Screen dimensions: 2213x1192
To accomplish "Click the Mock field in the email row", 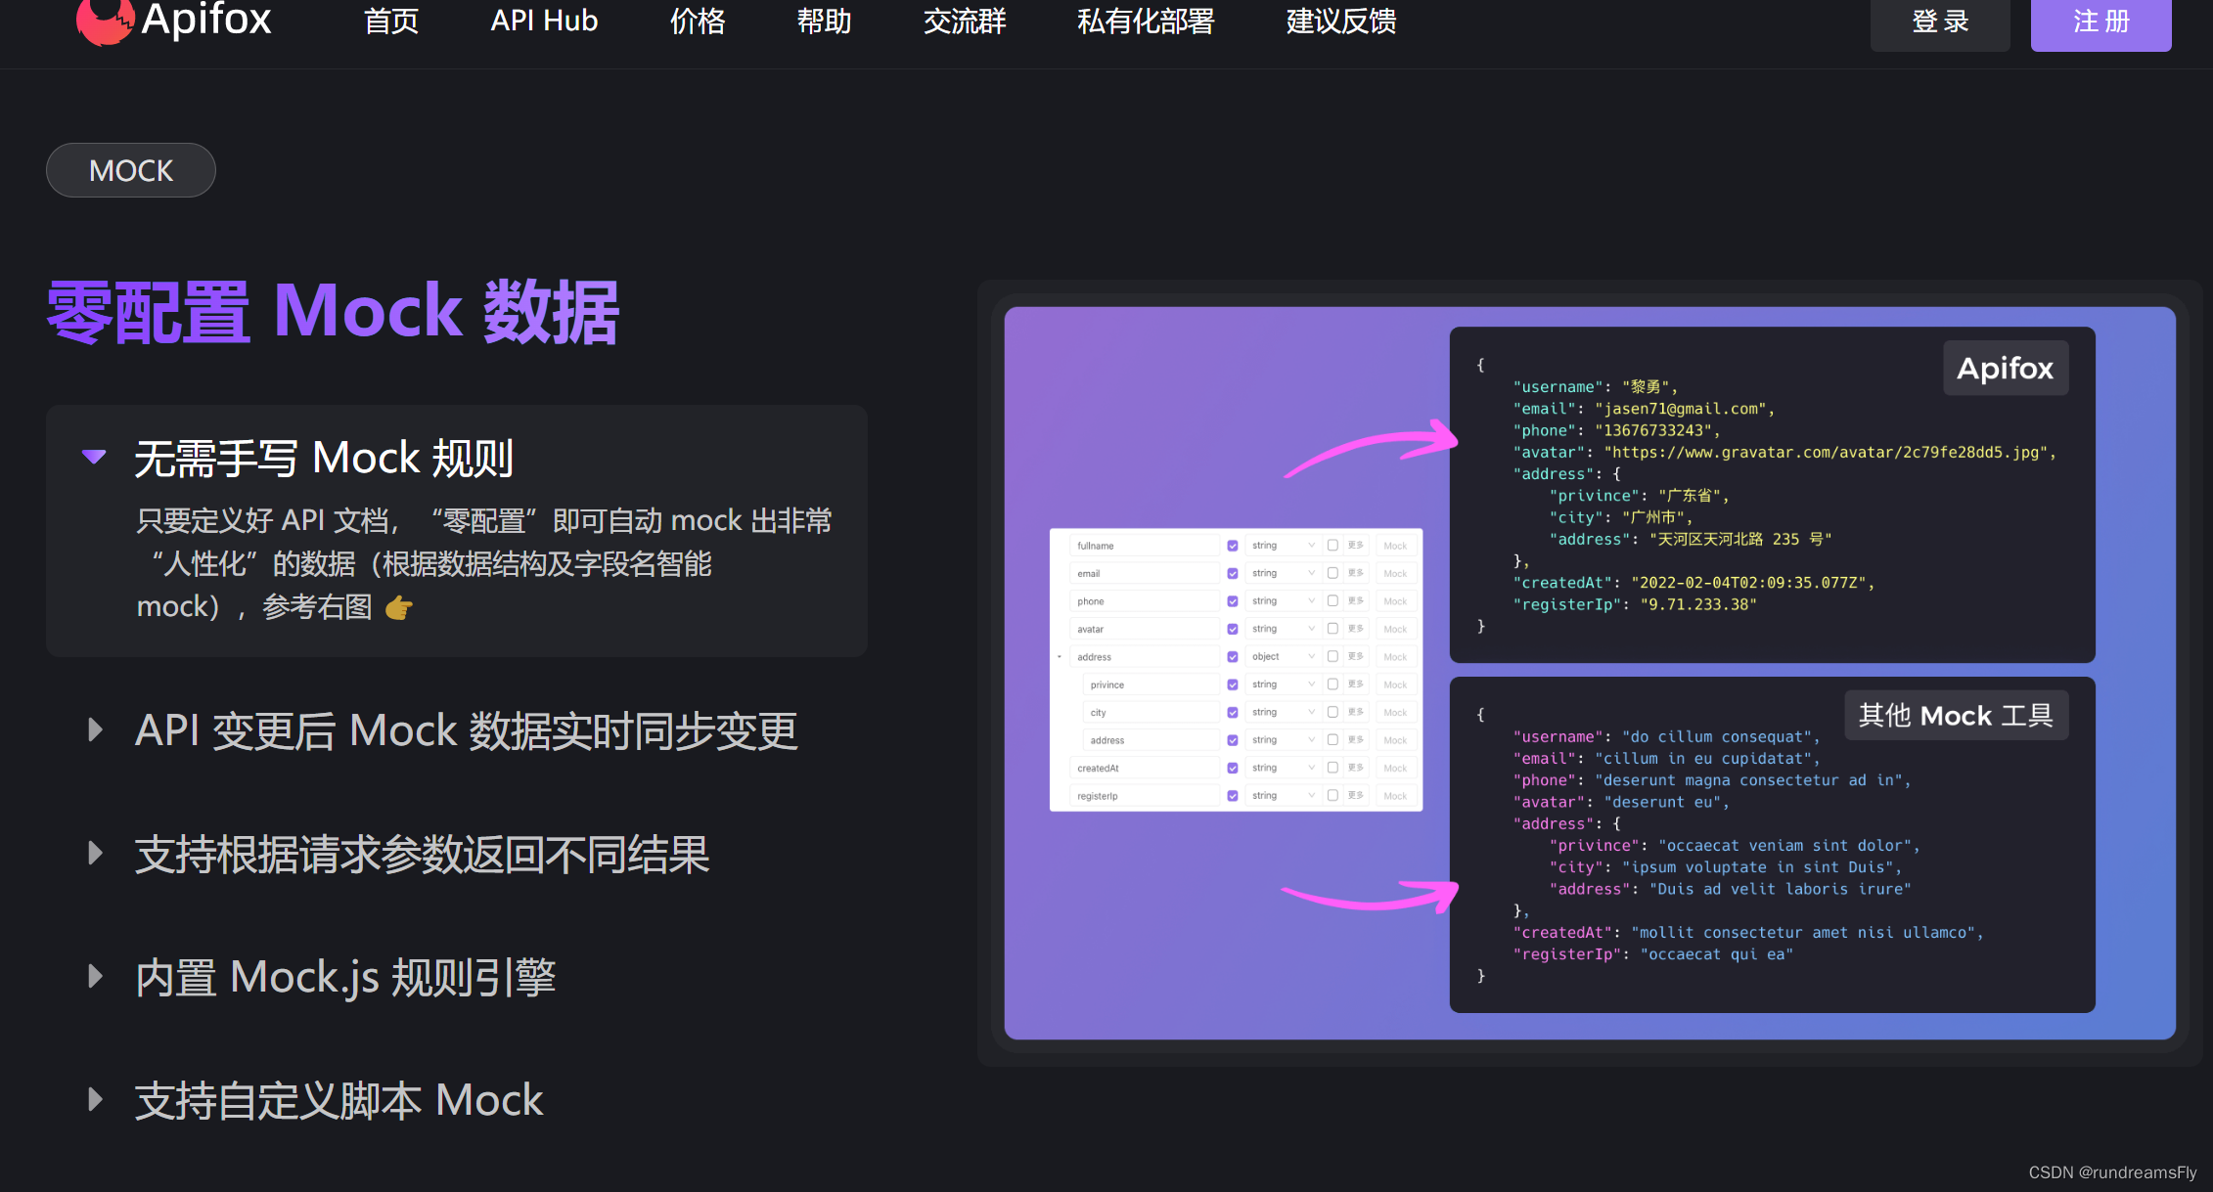I will 1396,573.
